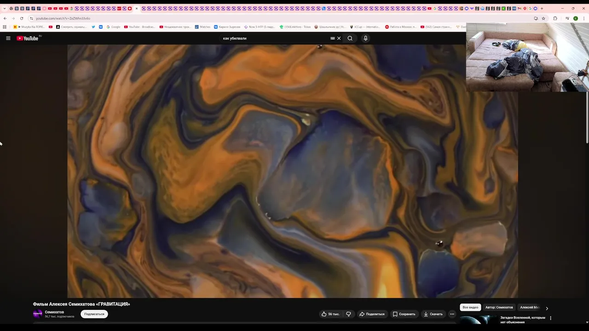This screenshot has height=331, width=589.
Task: Open options menu for 'Загадки Вселенной' video
Action: pos(550,318)
